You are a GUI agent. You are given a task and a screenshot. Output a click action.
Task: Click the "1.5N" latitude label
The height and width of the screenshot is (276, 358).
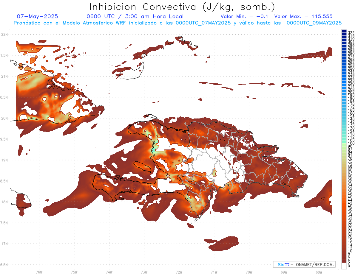tap(4, 55)
